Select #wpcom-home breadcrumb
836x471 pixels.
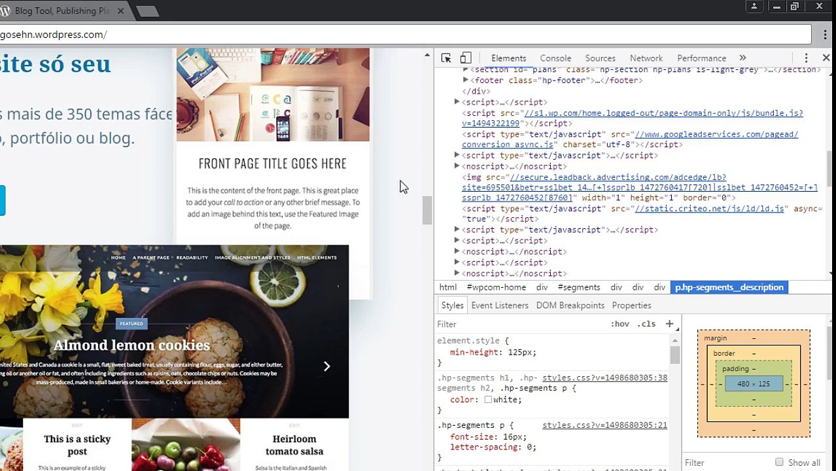pyautogui.click(x=496, y=287)
